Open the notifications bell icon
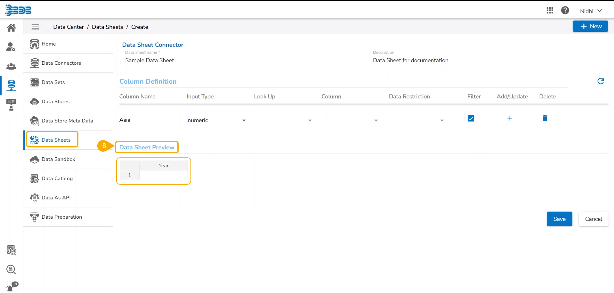The width and height of the screenshot is (614, 293). point(11,288)
